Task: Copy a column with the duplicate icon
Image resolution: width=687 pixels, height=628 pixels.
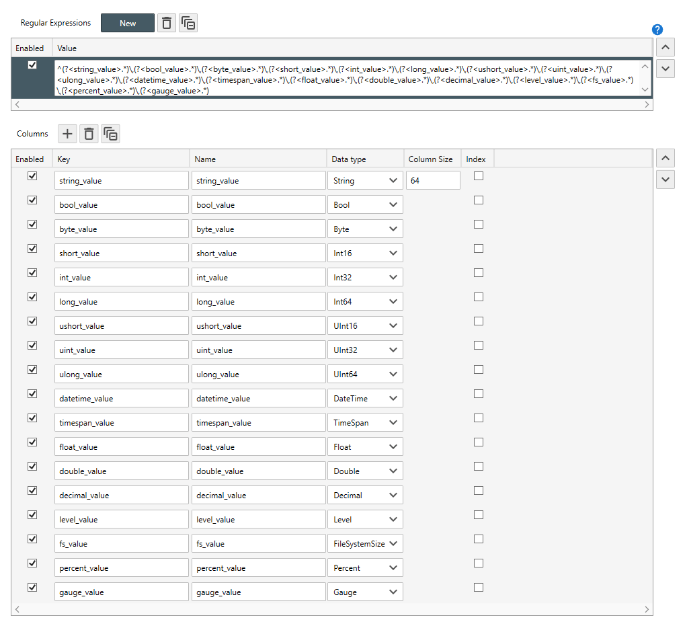Action: click(110, 133)
